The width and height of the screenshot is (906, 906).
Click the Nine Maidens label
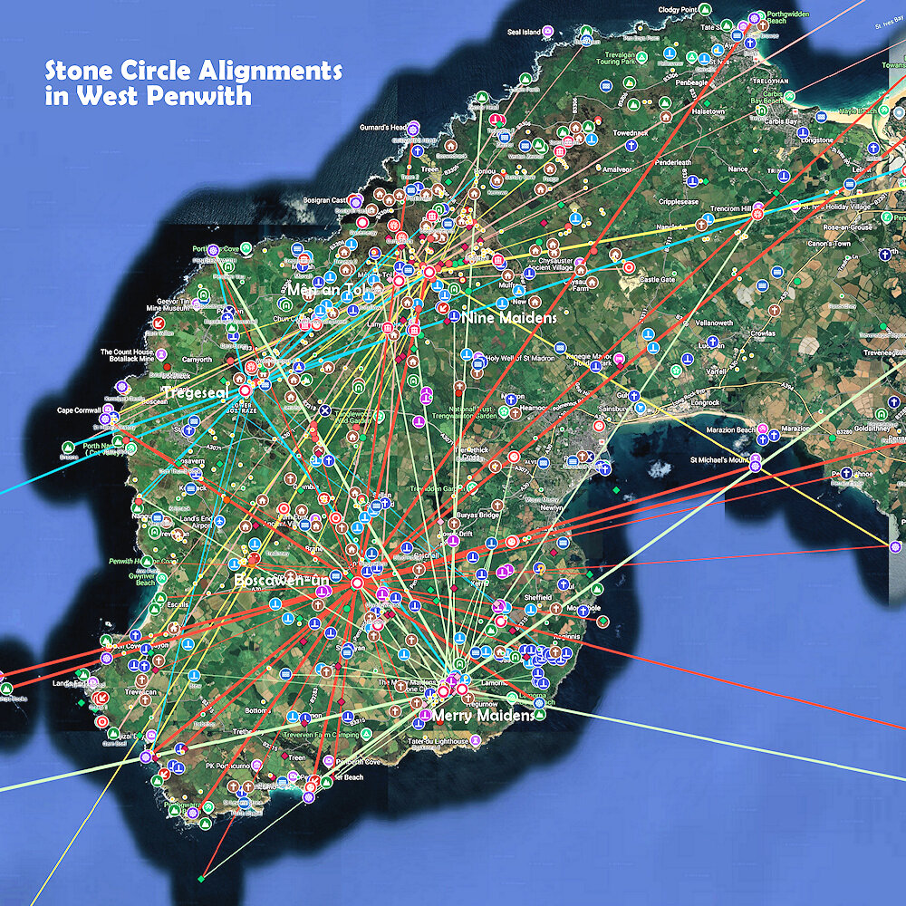[509, 318]
